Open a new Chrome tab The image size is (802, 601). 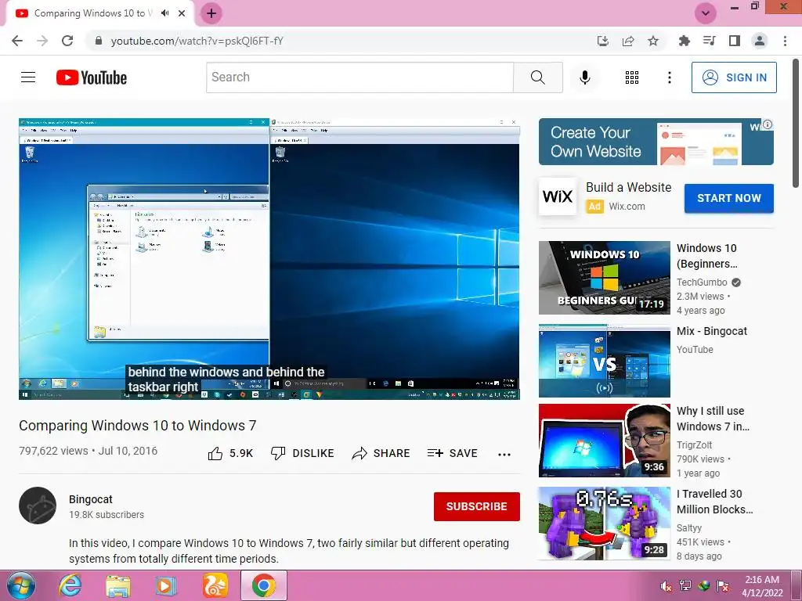[211, 13]
